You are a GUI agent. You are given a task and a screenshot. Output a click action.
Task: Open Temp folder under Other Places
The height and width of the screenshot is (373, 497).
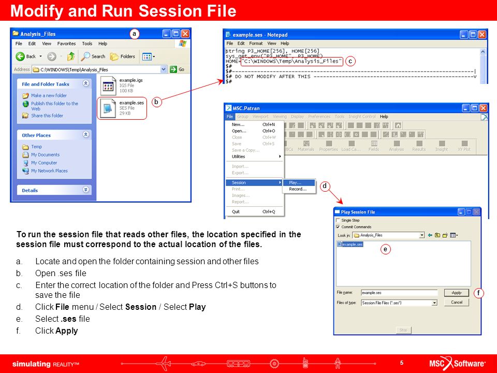pos(36,147)
